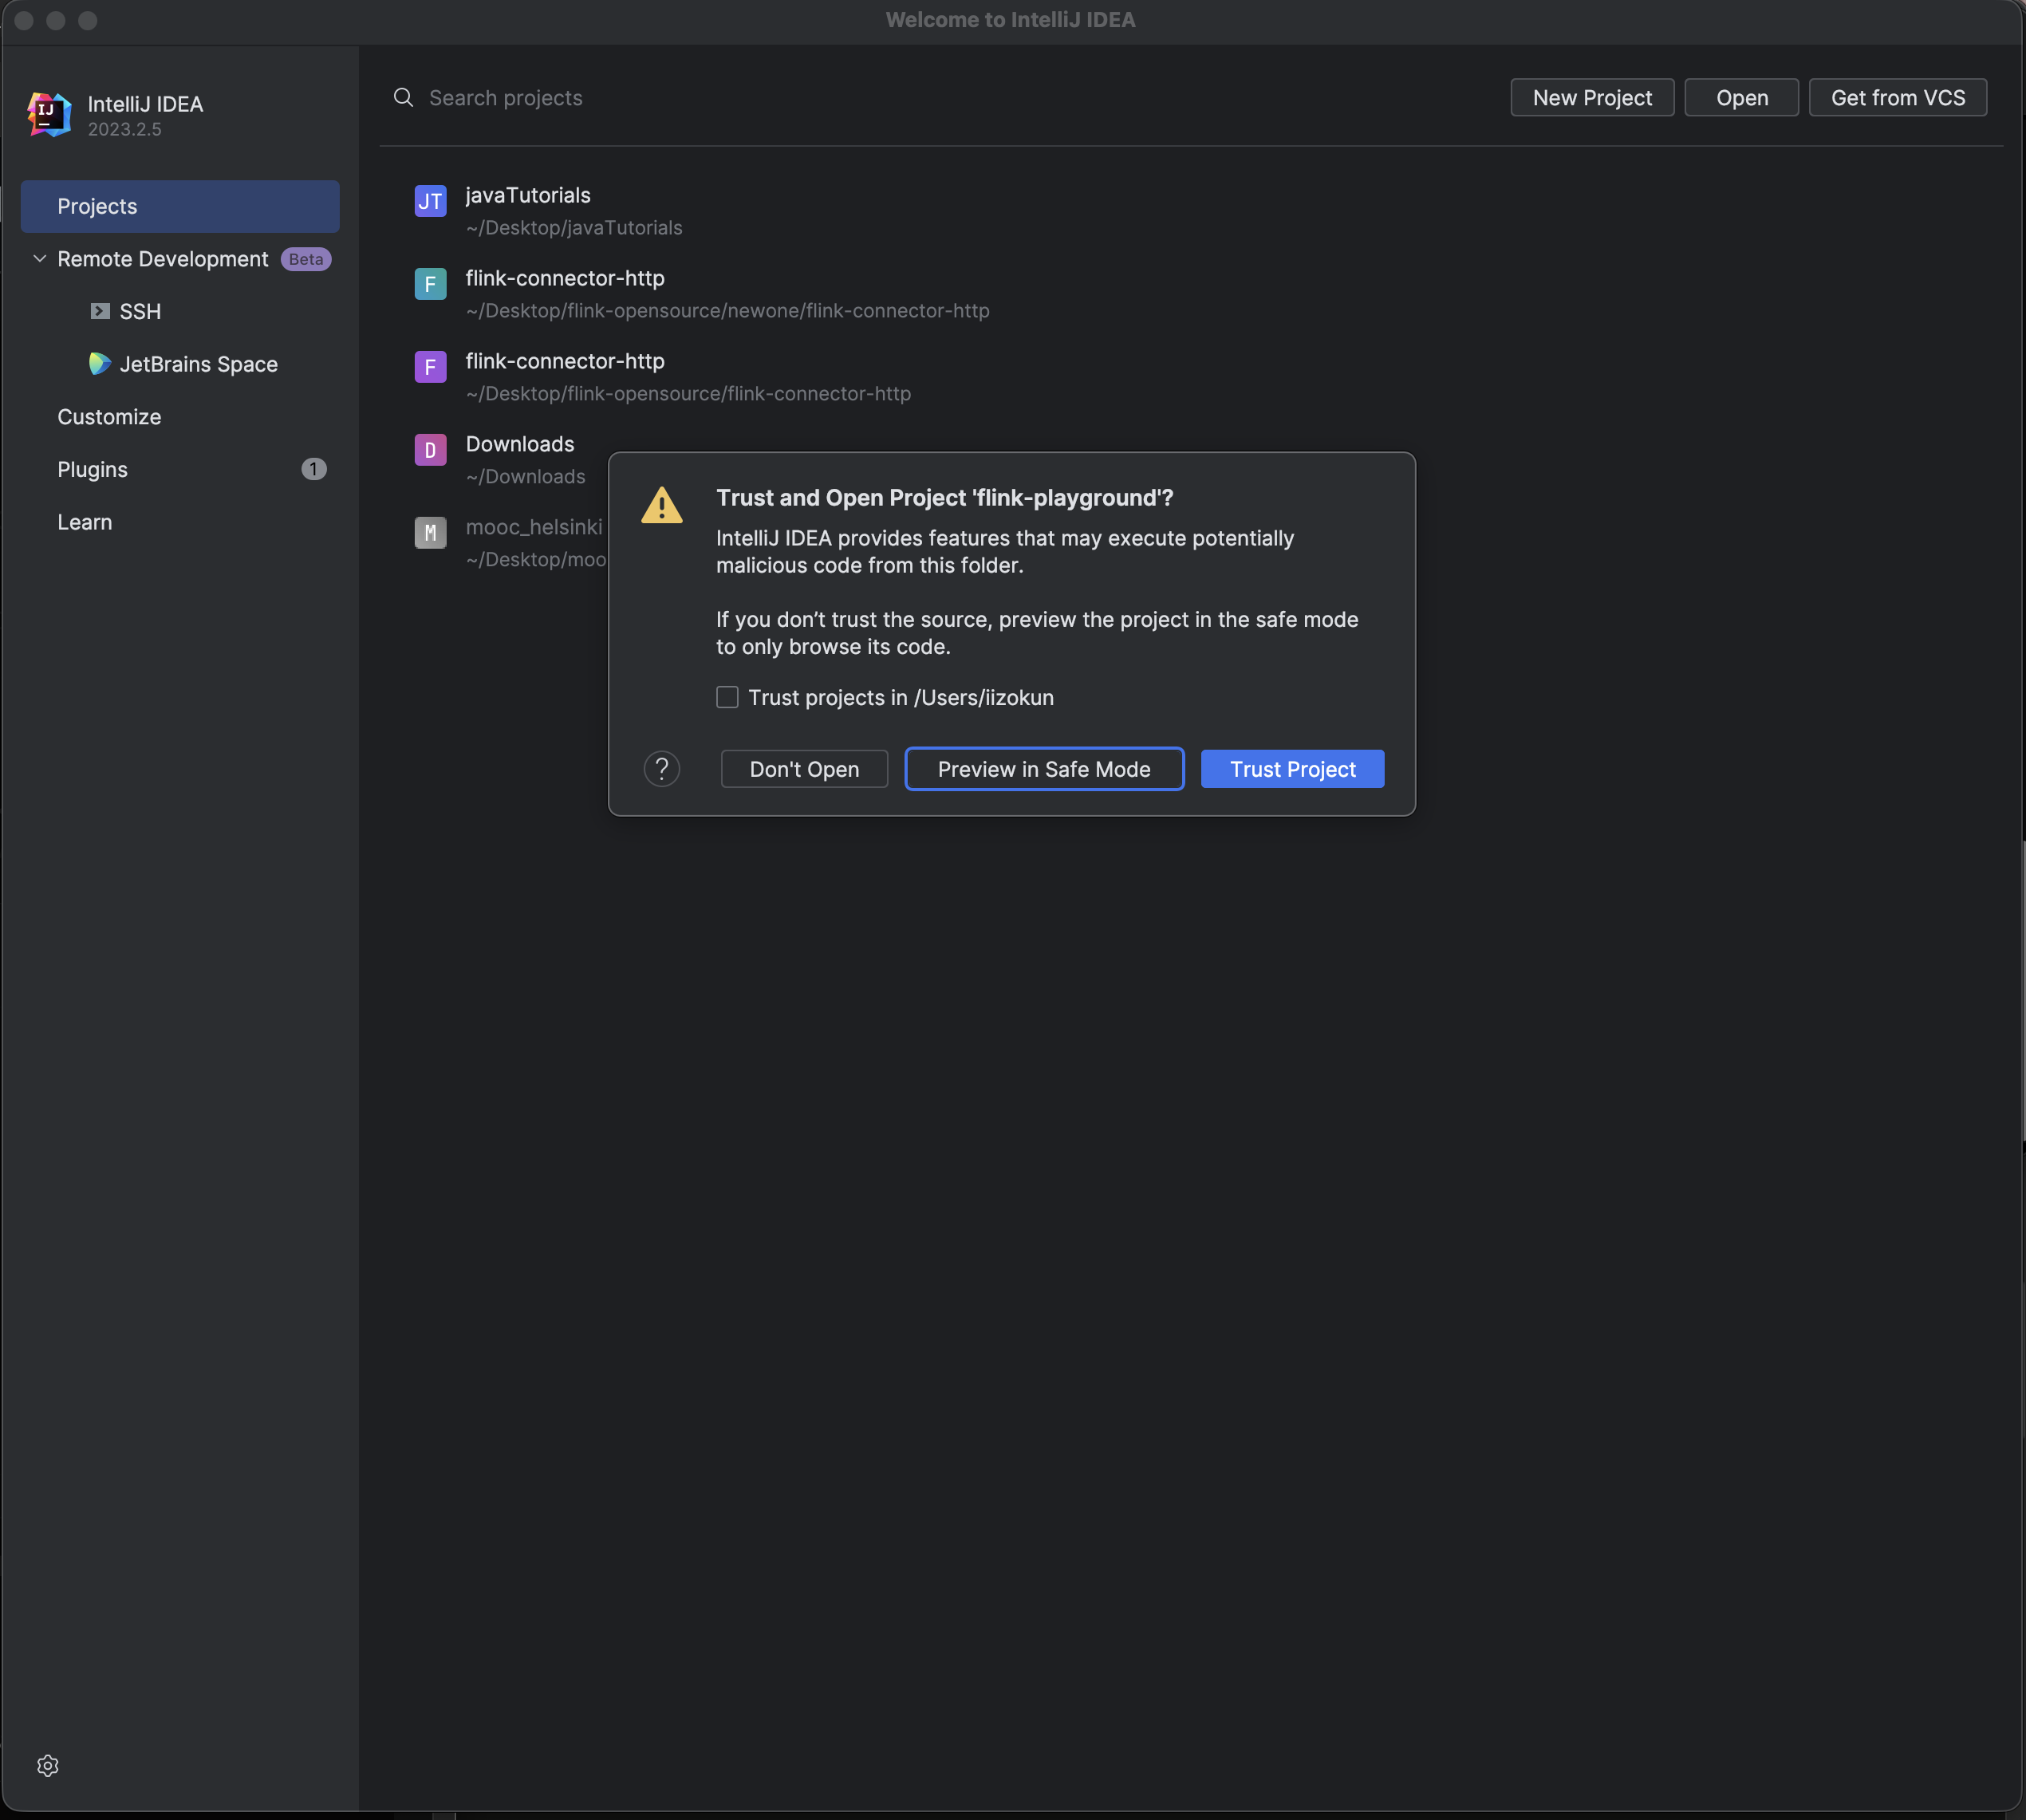Collapse the Remote Development section
Screen dimensions: 2026x1820
[x=40, y=258]
